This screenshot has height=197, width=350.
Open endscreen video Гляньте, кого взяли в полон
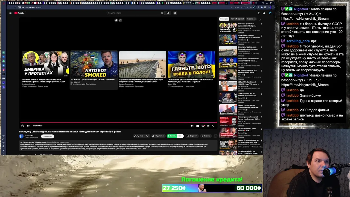coord(191,64)
